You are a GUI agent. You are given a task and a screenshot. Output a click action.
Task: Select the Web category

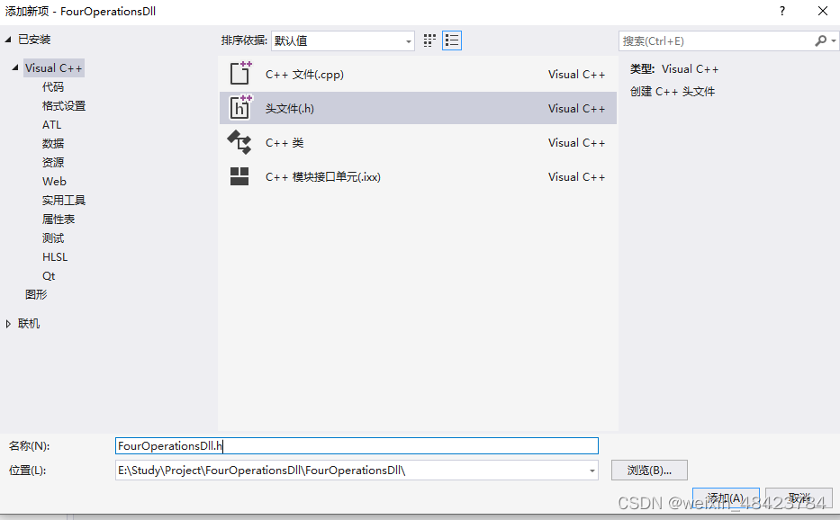54,181
